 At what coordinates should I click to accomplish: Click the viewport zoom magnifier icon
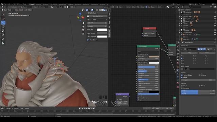[83, 23]
